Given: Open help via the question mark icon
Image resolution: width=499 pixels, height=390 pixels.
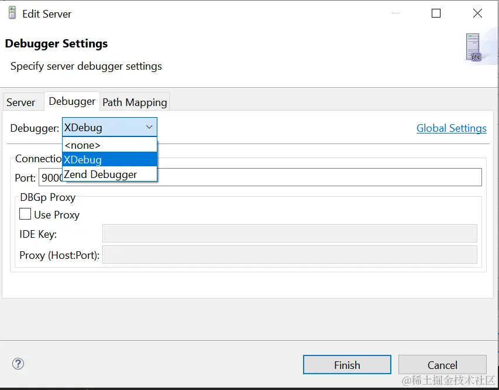Looking at the screenshot, I should 18,364.
